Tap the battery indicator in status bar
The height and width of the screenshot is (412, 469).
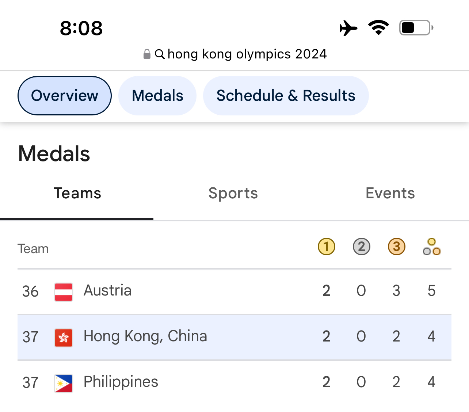(416, 28)
